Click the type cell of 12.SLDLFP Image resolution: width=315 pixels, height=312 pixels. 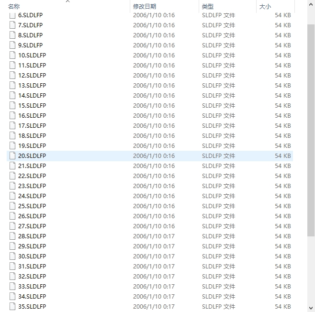[218, 75]
